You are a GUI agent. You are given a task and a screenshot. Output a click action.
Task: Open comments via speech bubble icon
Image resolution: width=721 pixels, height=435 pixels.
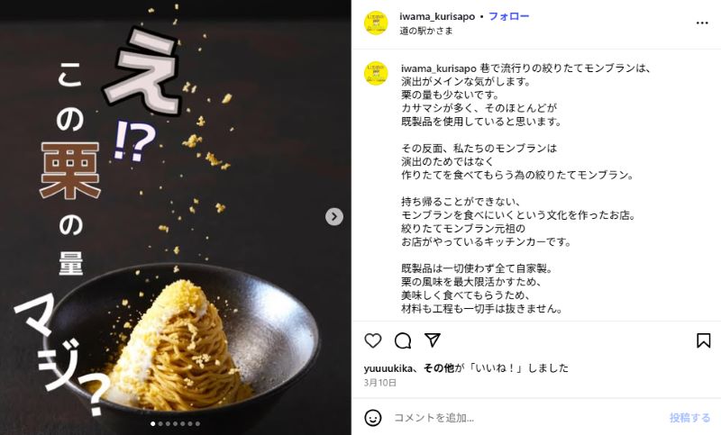[403, 340]
